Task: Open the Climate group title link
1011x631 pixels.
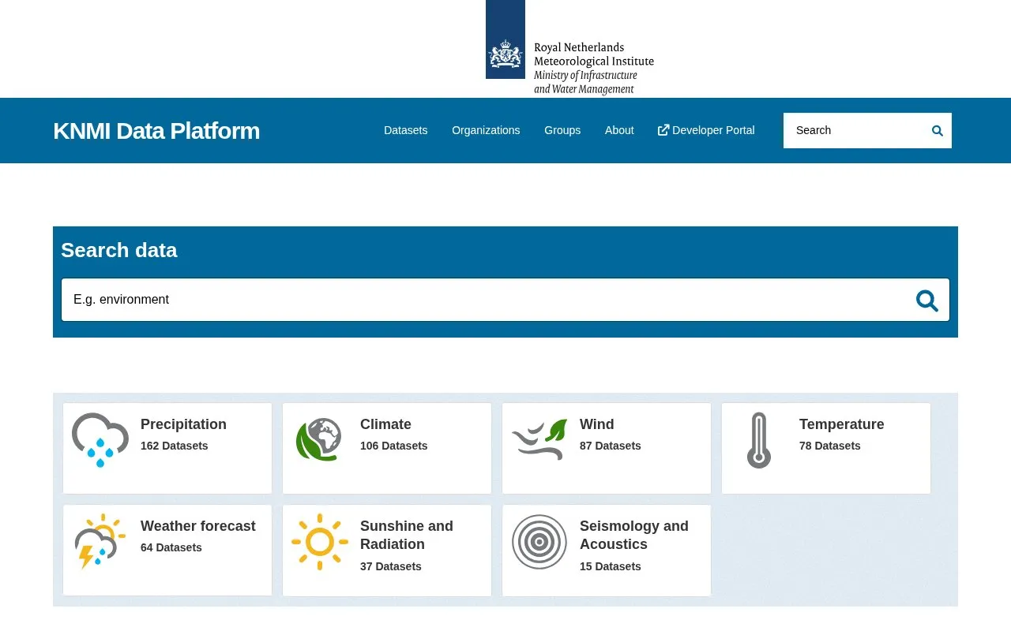Action: (x=385, y=424)
